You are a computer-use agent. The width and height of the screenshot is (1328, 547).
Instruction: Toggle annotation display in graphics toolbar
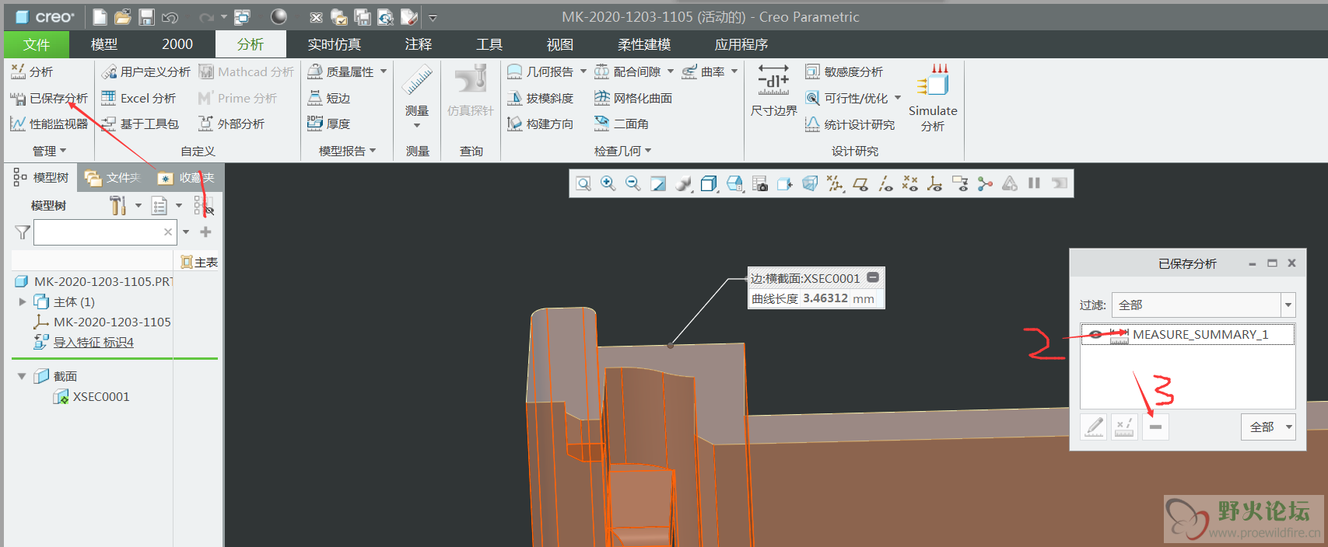[x=960, y=183]
